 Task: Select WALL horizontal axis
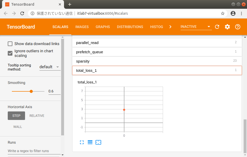tap(18, 127)
